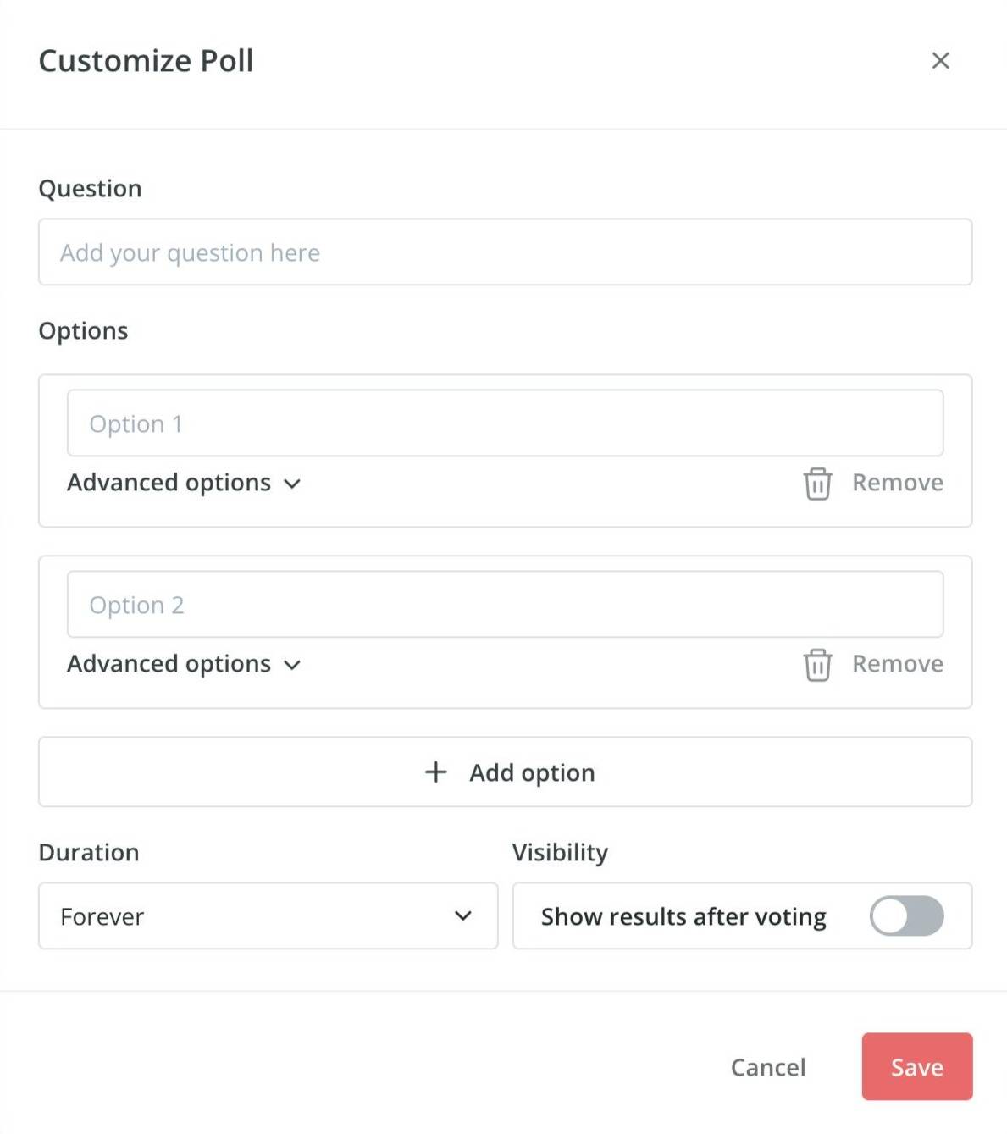Save the poll settings

917,1066
